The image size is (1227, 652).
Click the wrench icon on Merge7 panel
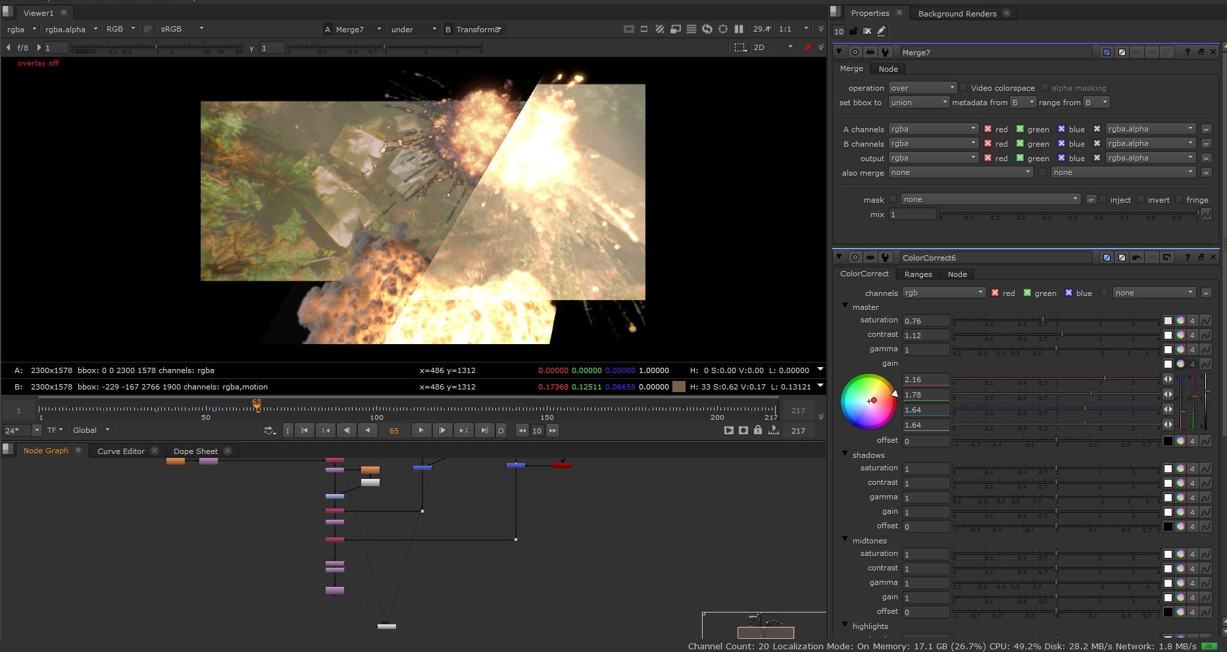(x=886, y=52)
